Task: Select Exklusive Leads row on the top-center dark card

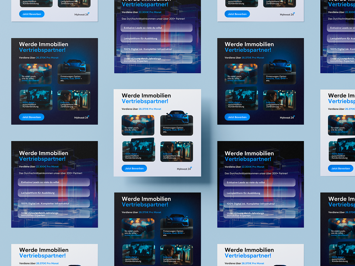Action: click(x=156, y=28)
